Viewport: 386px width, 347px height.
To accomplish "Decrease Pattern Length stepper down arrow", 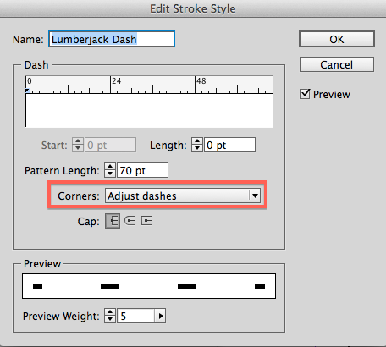I will click(x=110, y=173).
